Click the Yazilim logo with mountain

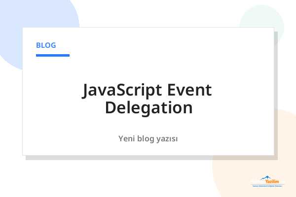[268, 181]
